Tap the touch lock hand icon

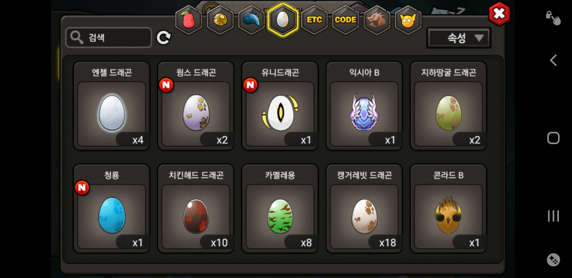[x=553, y=18]
